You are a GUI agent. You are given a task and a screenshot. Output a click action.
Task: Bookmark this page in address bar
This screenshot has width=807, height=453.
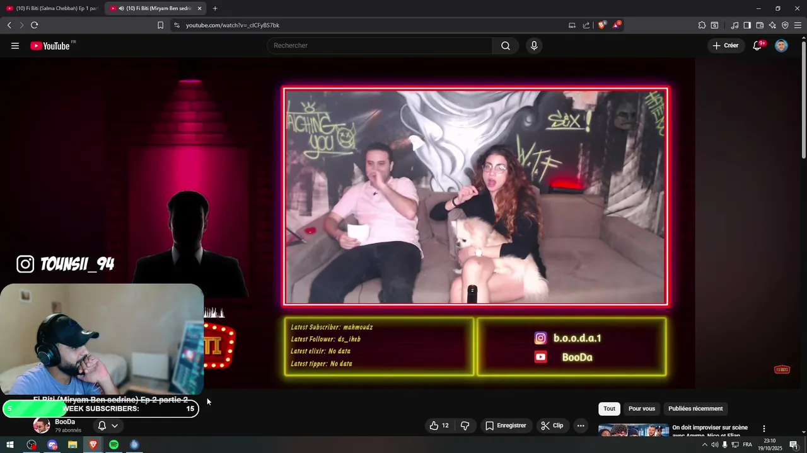[160, 25]
